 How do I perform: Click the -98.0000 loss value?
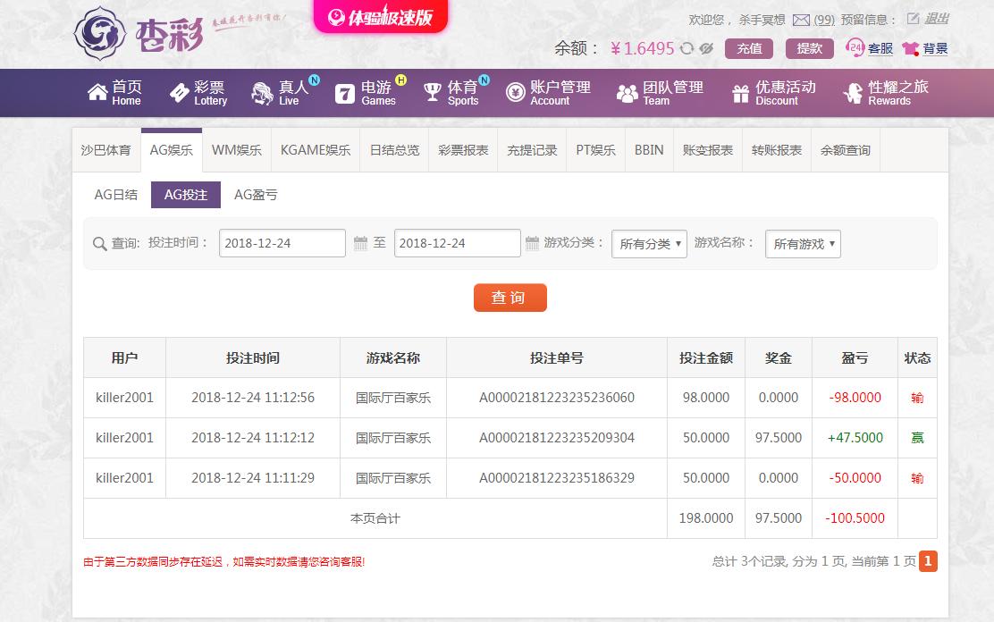(x=855, y=398)
